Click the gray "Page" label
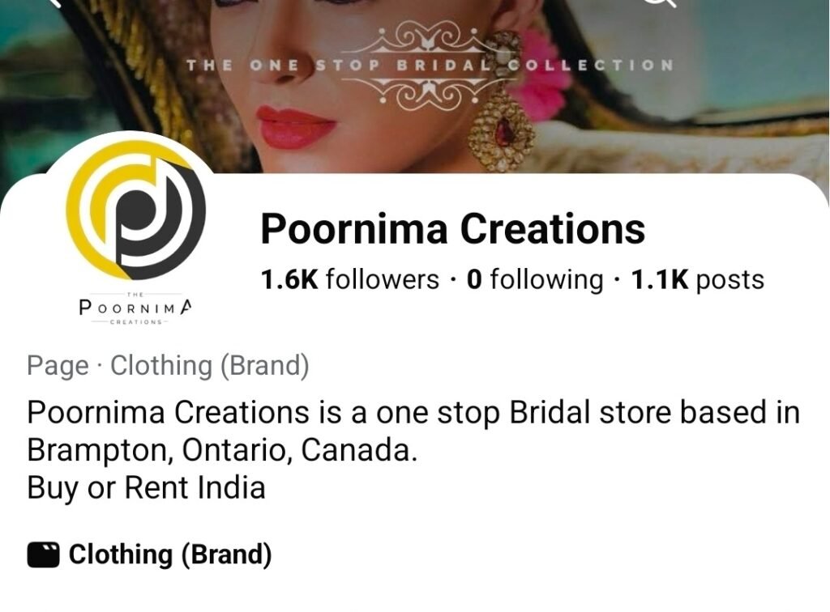This screenshot has height=612, width=830. pyautogui.click(x=58, y=366)
